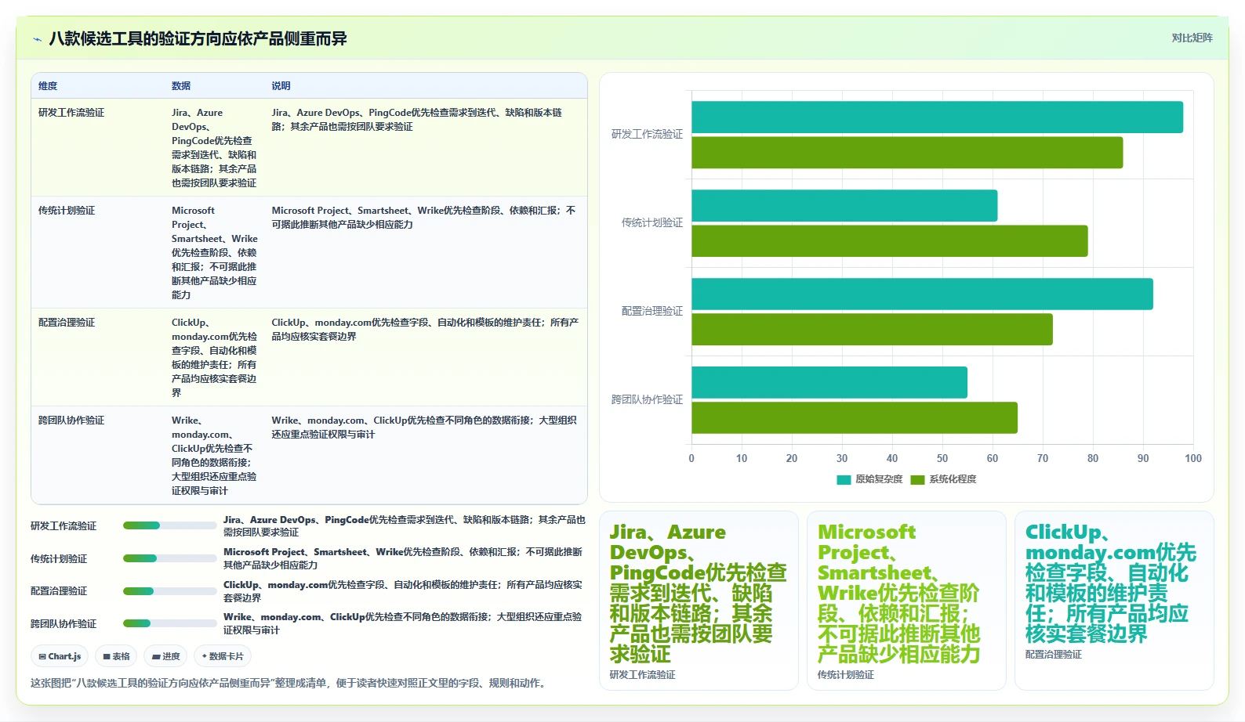Click the green bar for 研发工作流验证
Screen dimensions: 1245x722
click(907, 153)
